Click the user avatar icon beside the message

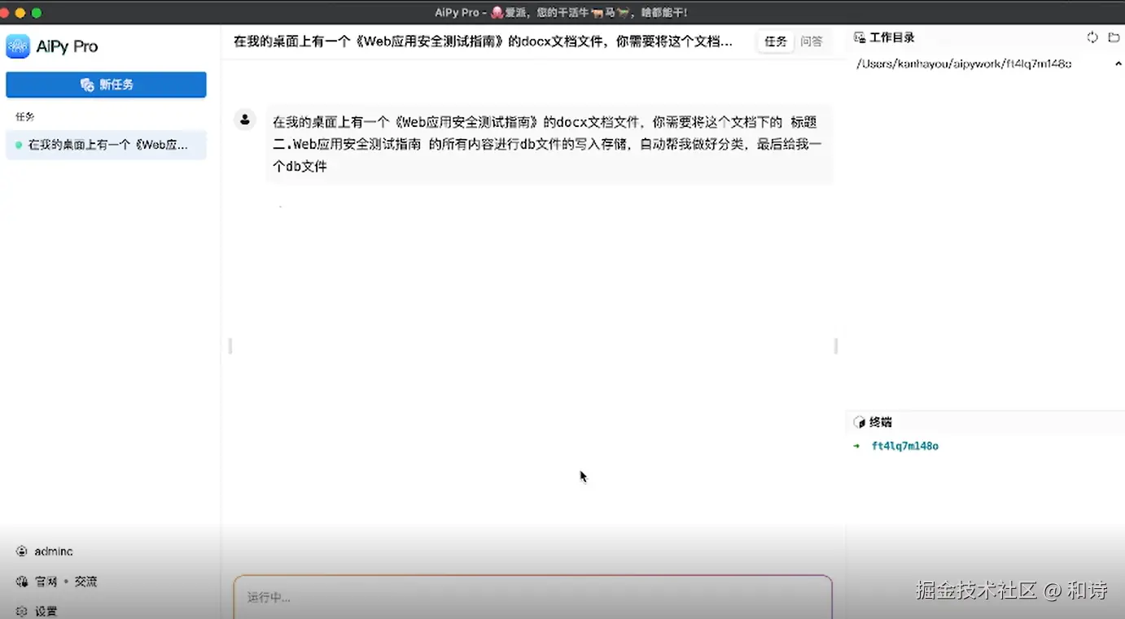(x=244, y=120)
